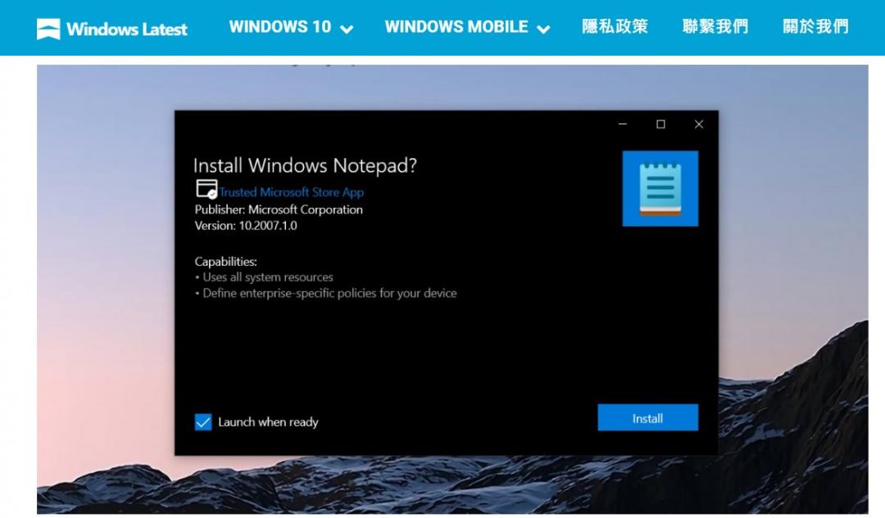Screen dimensions: 885x518
Task: Go to the 隱私政策 page
Action: [615, 27]
